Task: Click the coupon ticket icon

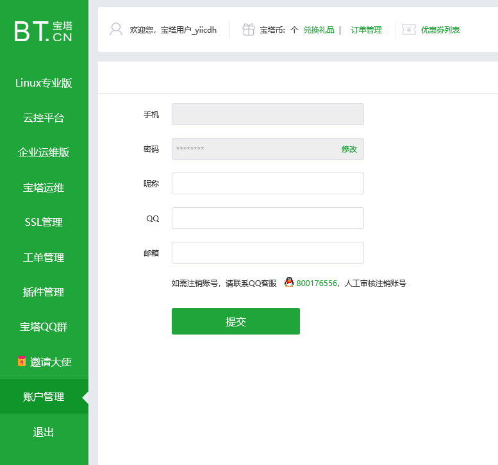Action: 409,30
